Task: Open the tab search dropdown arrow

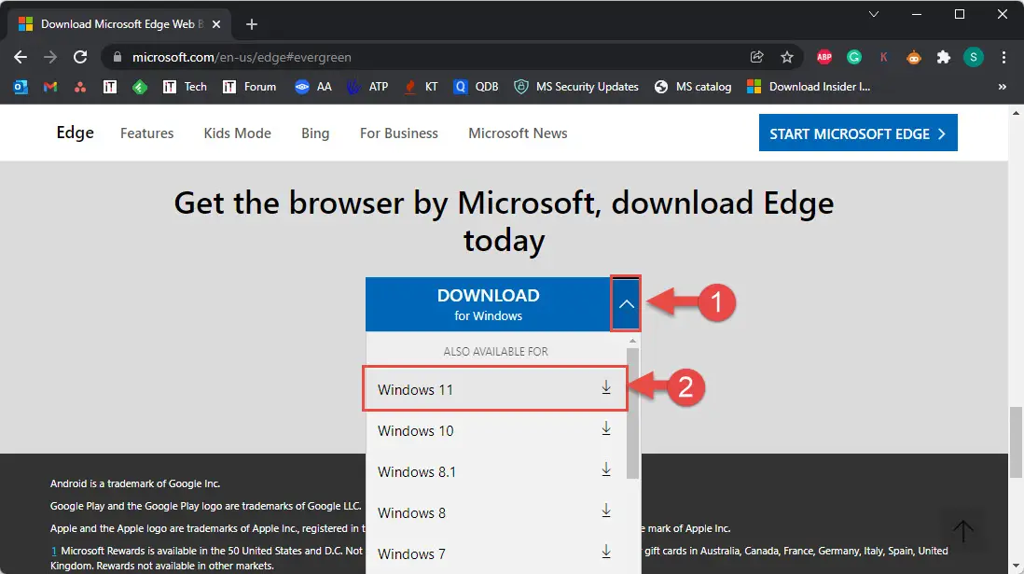Action: (x=874, y=14)
